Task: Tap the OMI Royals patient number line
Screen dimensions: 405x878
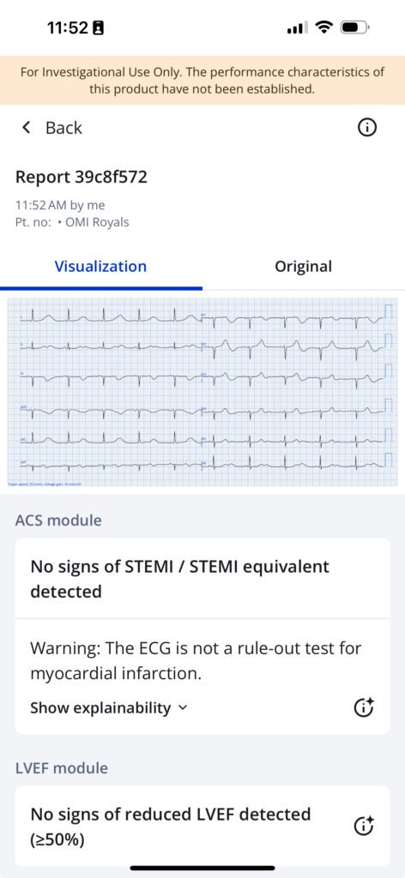Action: point(72,222)
